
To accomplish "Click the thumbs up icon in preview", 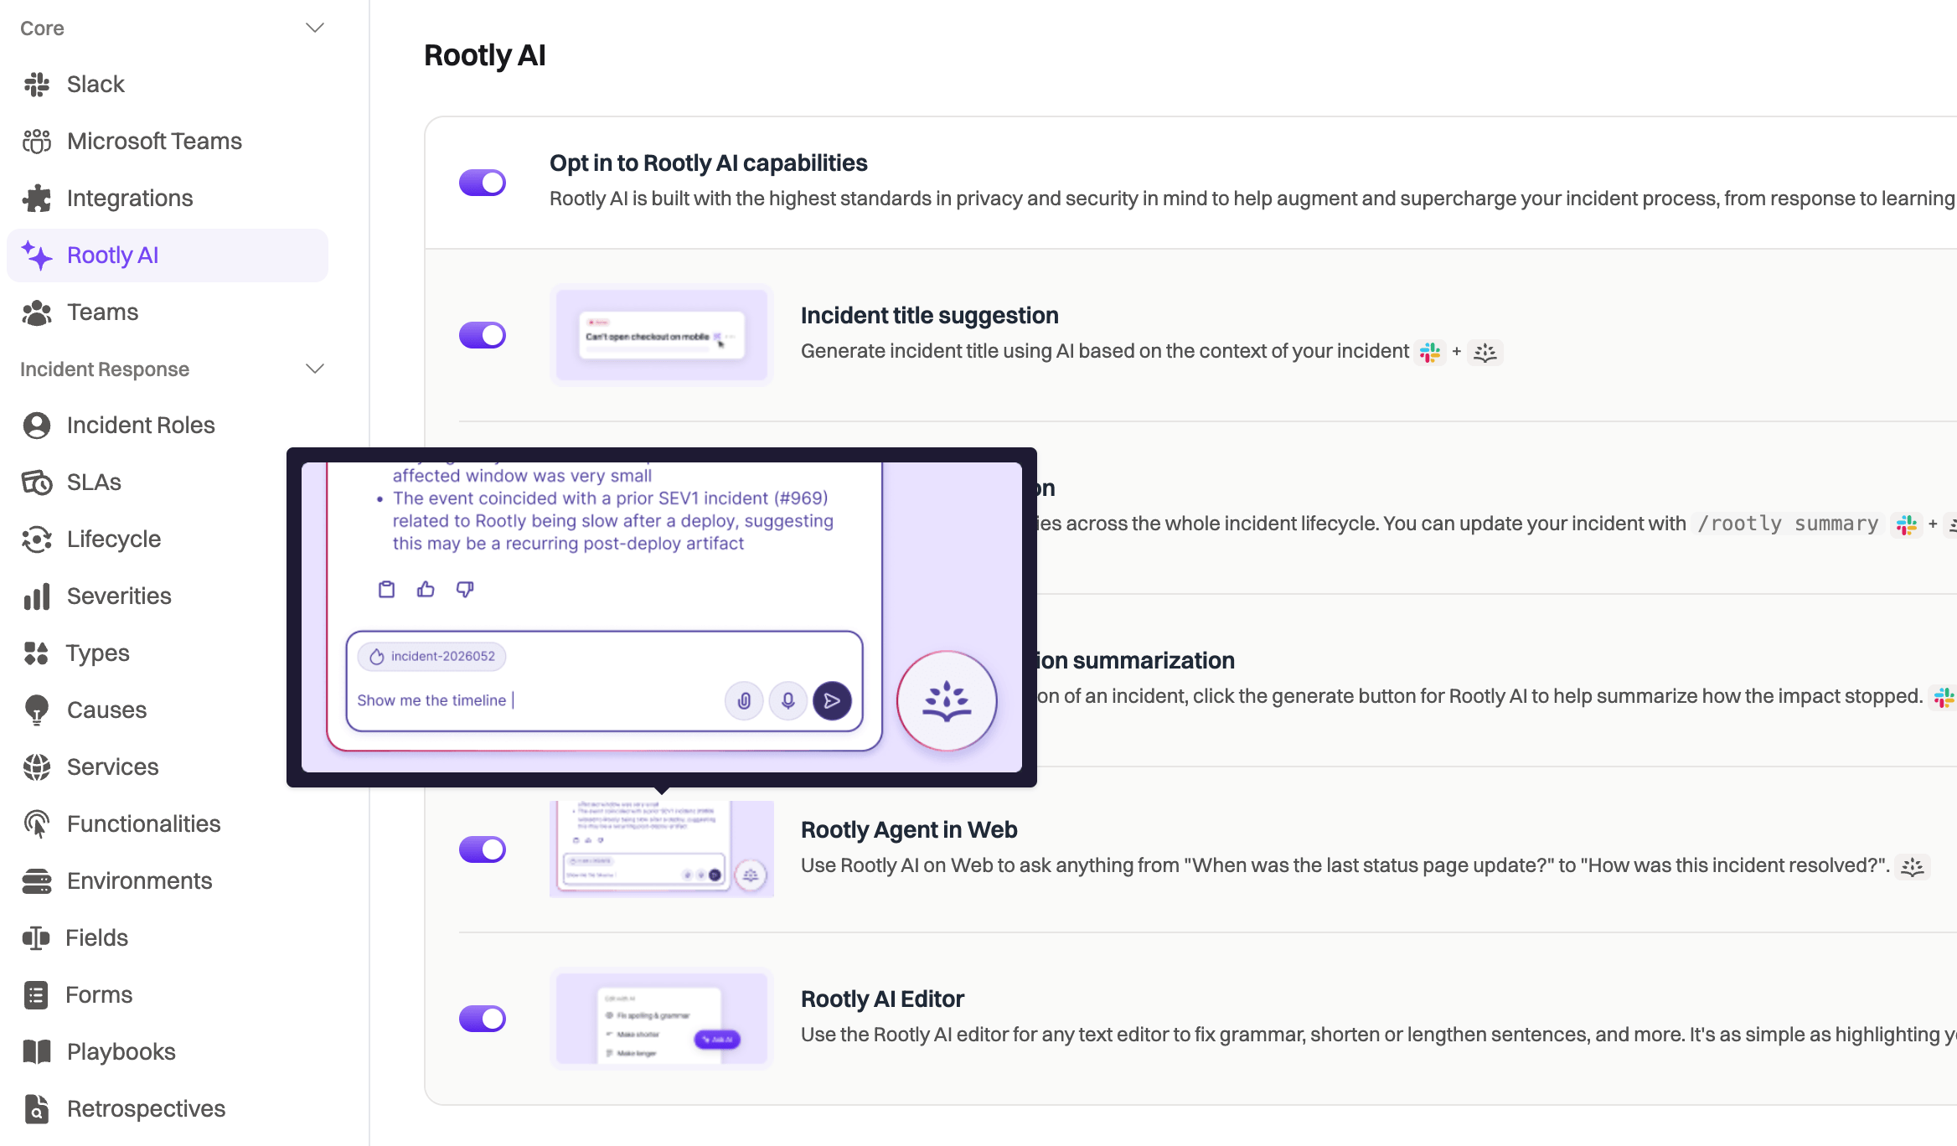I will (x=426, y=590).
